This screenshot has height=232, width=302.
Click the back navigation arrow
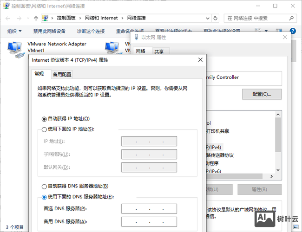(x=7, y=18)
